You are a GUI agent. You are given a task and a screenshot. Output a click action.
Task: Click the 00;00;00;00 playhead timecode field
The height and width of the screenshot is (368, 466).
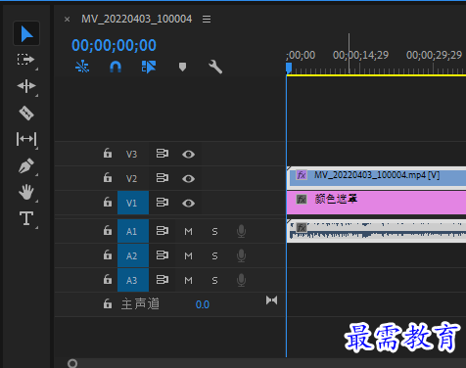pos(114,45)
